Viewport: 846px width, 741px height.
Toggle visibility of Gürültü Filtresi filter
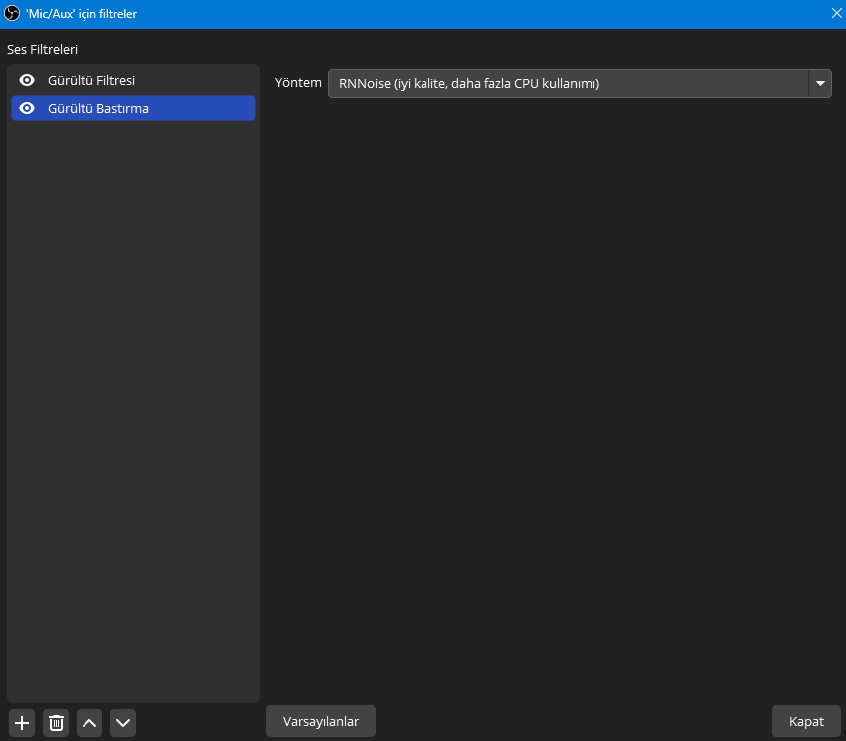coord(27,80)
